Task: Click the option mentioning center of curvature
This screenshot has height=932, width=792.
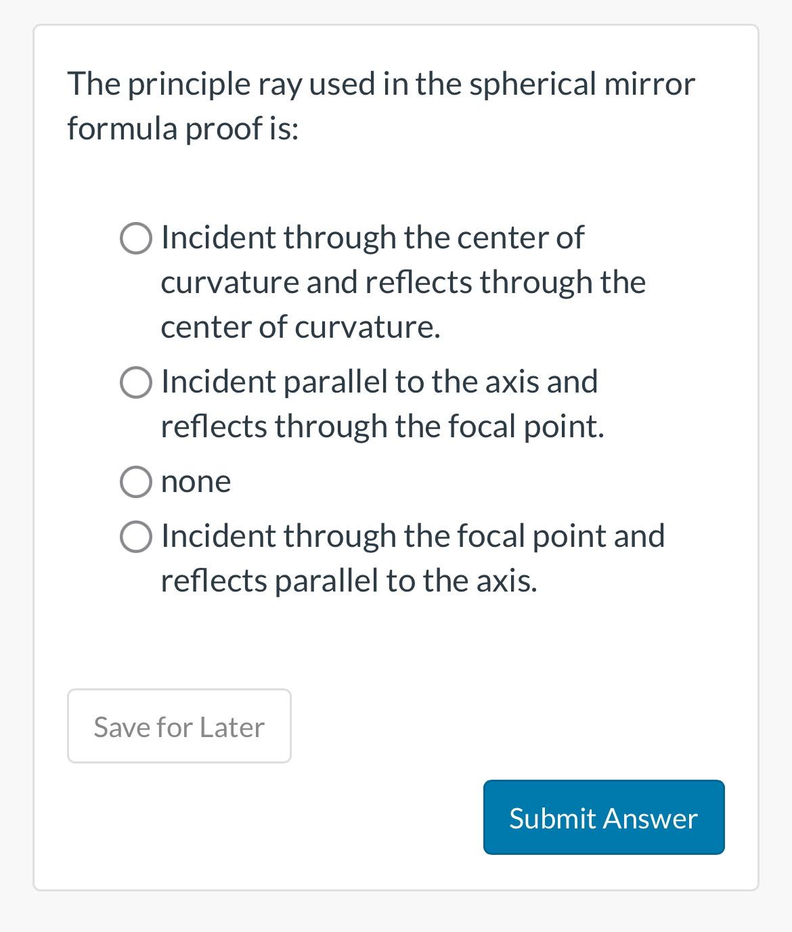Action: tap(372, 238)
